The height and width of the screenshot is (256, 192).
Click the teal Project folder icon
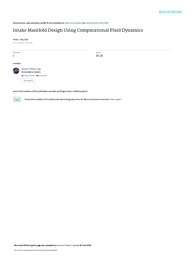[x=17, y=99]
